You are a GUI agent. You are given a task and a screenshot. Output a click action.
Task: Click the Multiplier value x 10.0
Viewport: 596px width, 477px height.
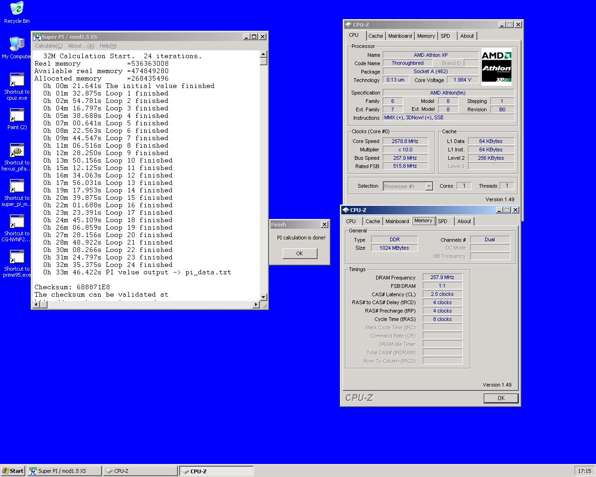coord(405,150)
